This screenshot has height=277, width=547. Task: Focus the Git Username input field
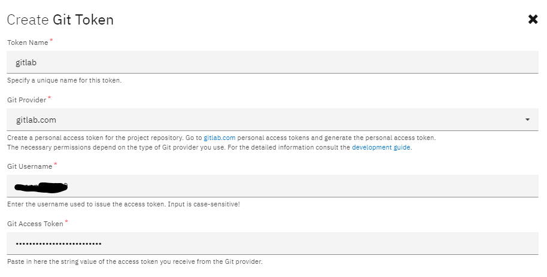coord(272,186)
